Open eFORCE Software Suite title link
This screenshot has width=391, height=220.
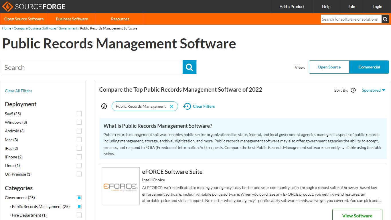pyautogui.click(x=172, y=172)
